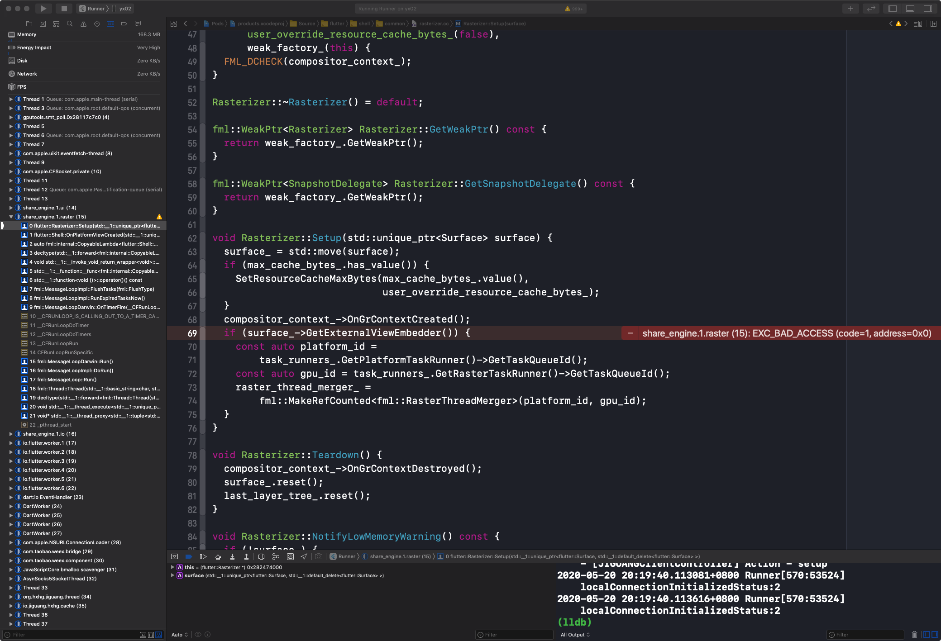Image resolution: width=941 pixels, height=641 pixels.
Task: Click the Pods breadcrumb
Action: pyautogui.click(x=214, y=24)
